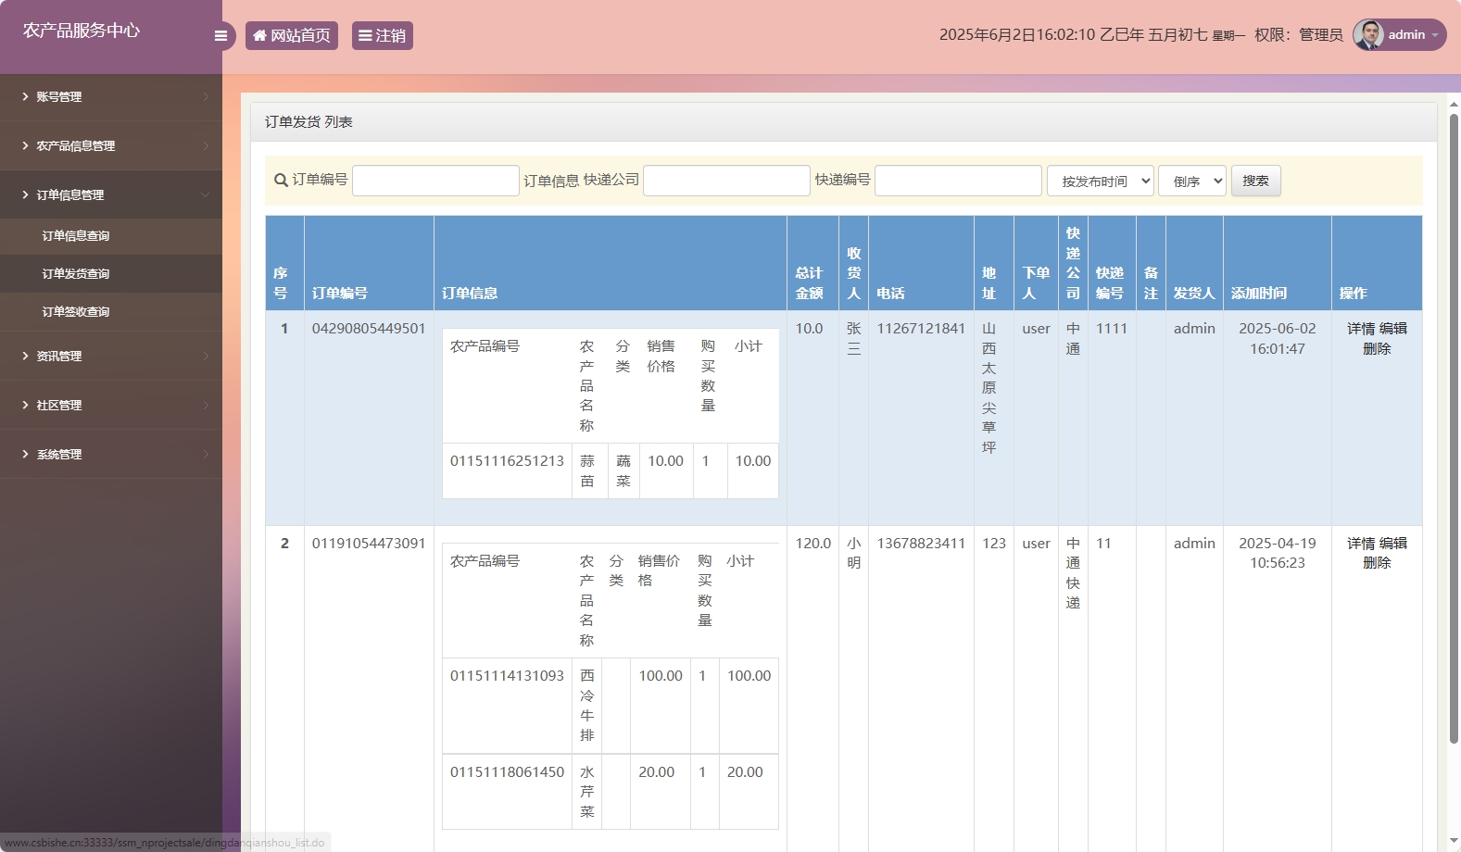
Task: Focus the 快递公司 input field
Action: pyautogui.click(x=726, y=181)
